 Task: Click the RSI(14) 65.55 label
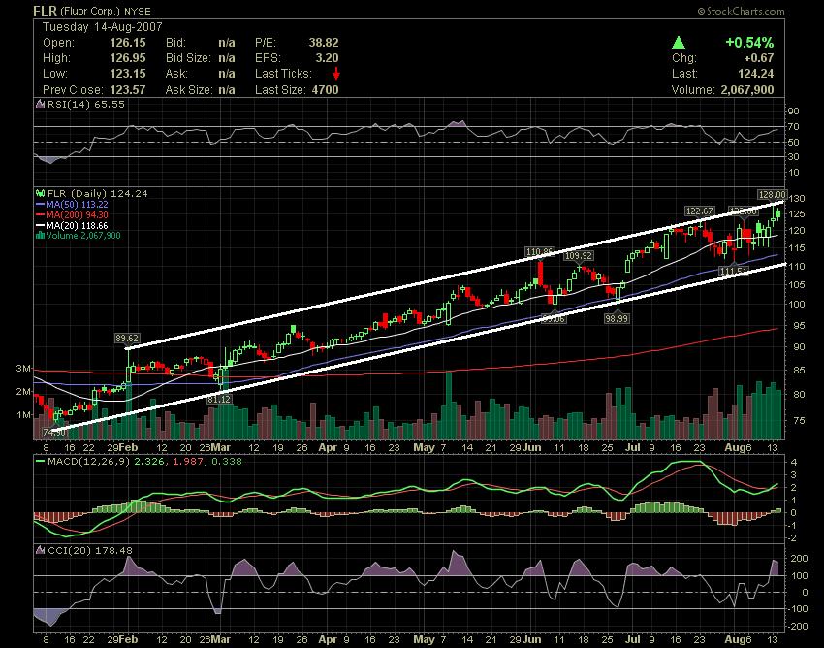pyautogui.click(x=86, y=104)
